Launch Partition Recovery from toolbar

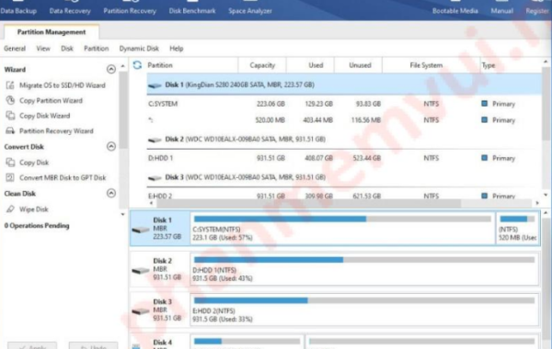pos(130,11)
